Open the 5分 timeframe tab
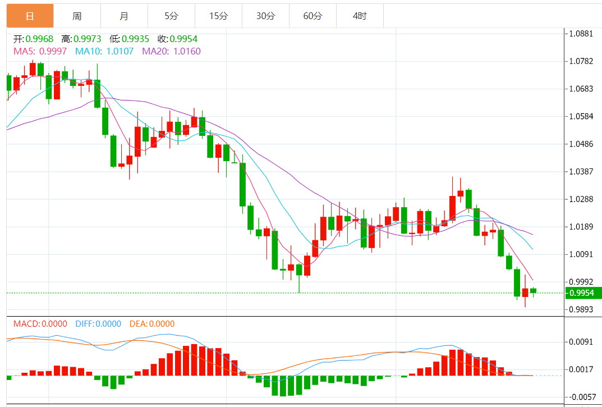 172,16
